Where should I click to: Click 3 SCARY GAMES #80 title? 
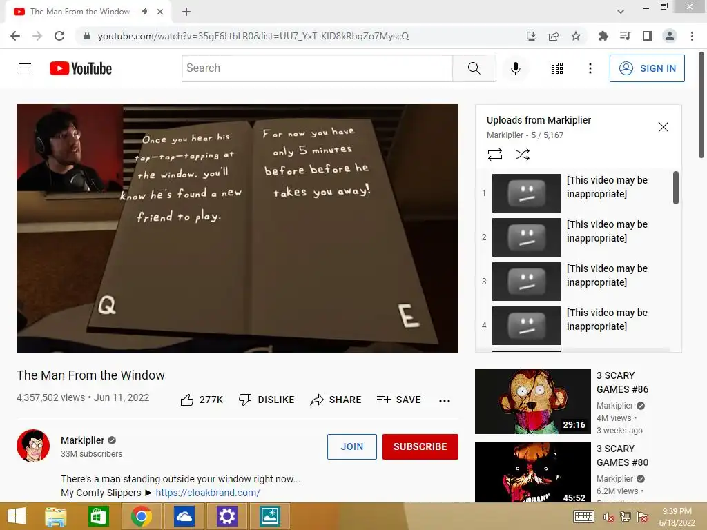622,455
